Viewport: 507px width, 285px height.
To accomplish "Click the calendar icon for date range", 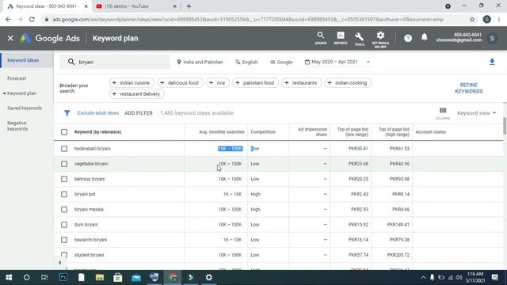I will [307, 62].
